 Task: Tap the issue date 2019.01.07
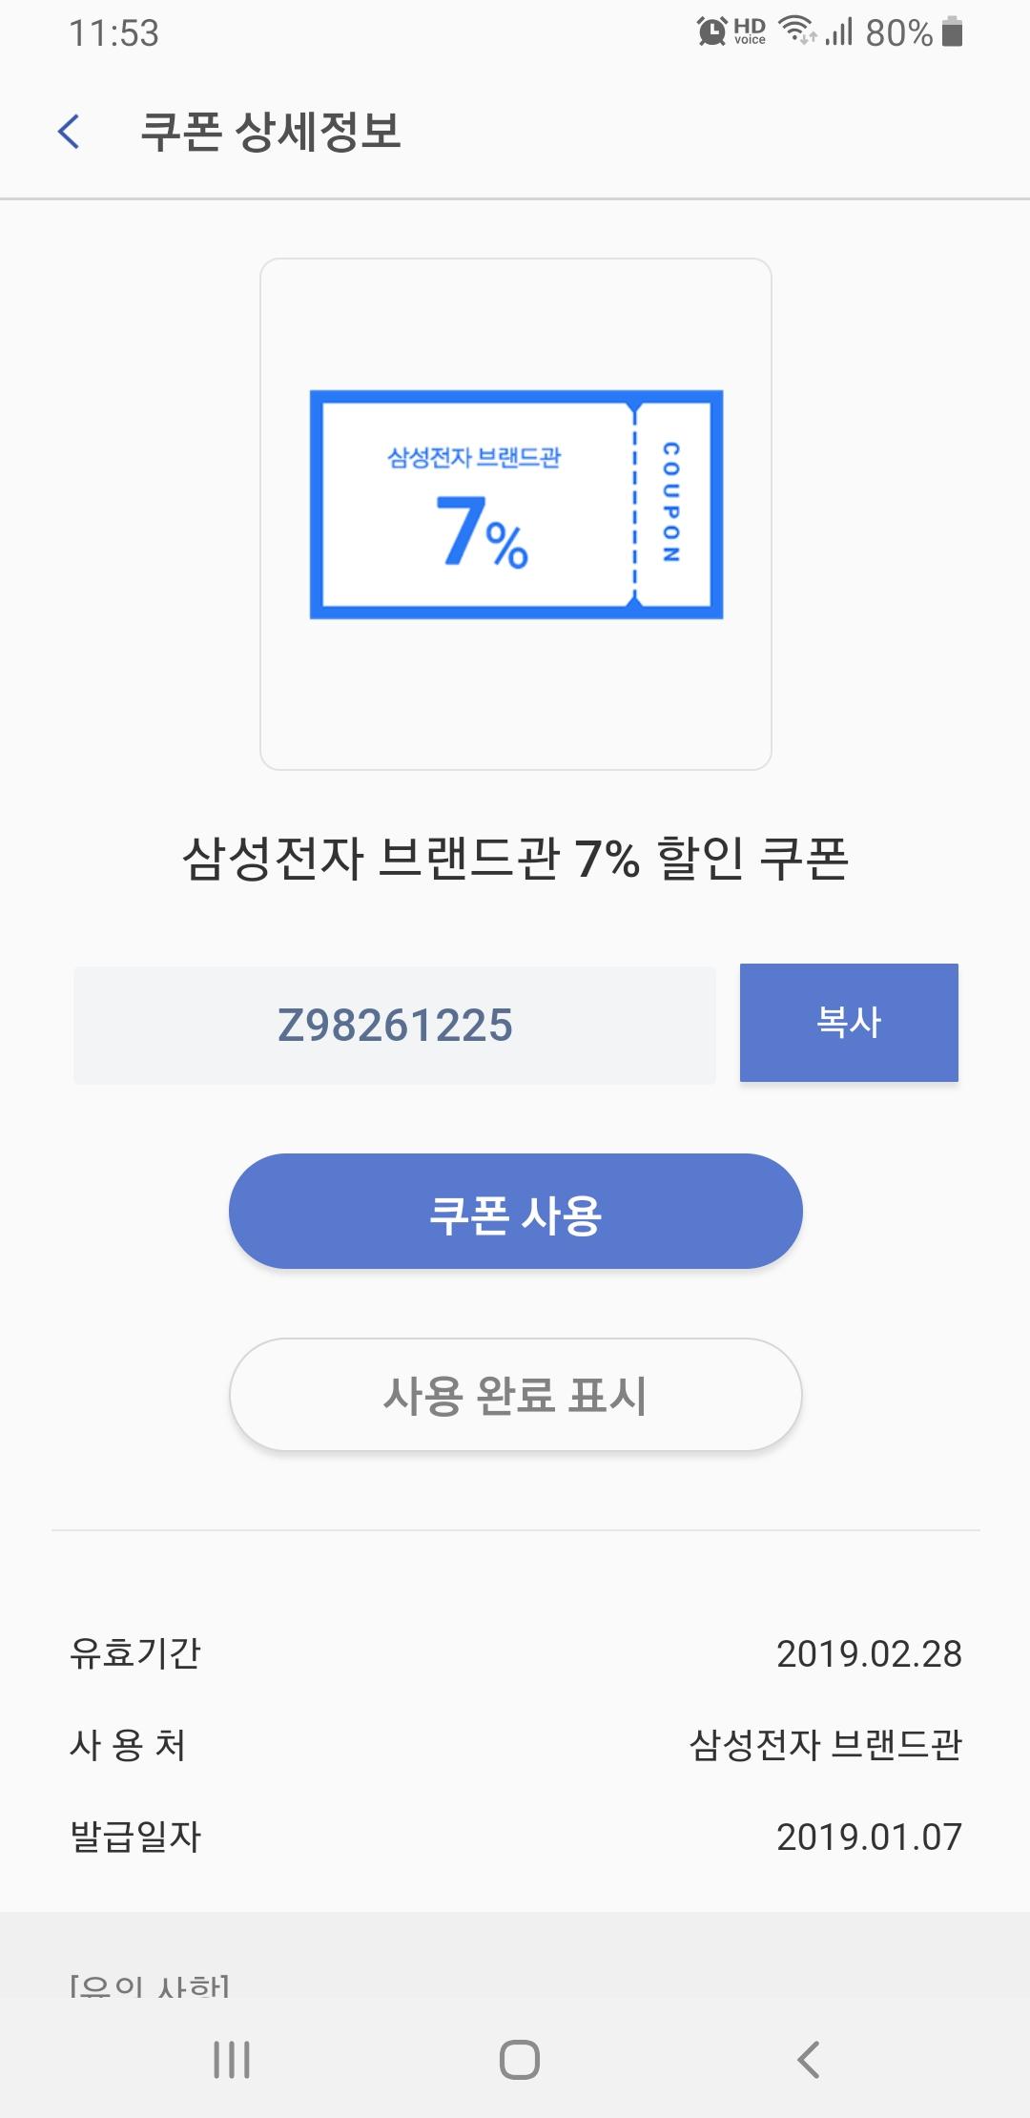tap(869, 1837)
